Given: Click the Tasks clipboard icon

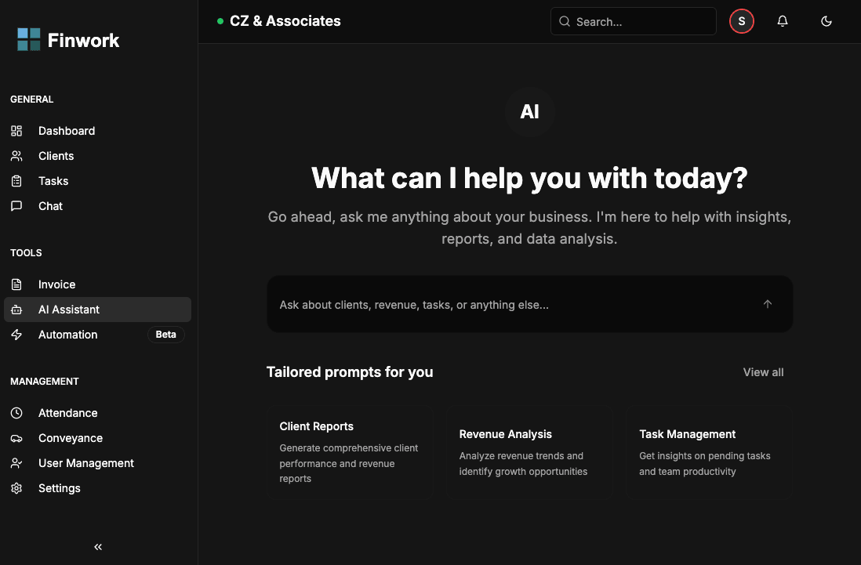Looking at the screenshot, I should [16, 181].
